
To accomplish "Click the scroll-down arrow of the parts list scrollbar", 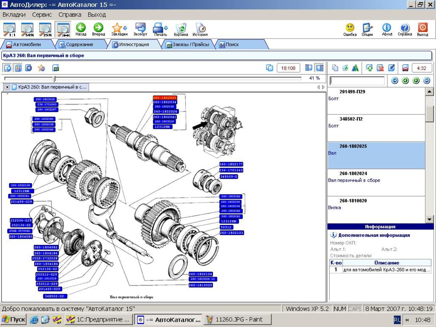I will 429,219.
